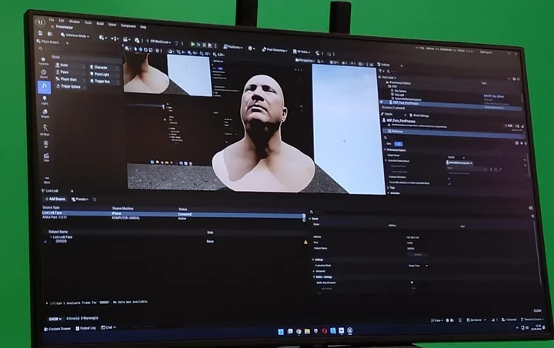Open the Favorites star category
This screenshot has height=348, width=554.
(43, 61)
